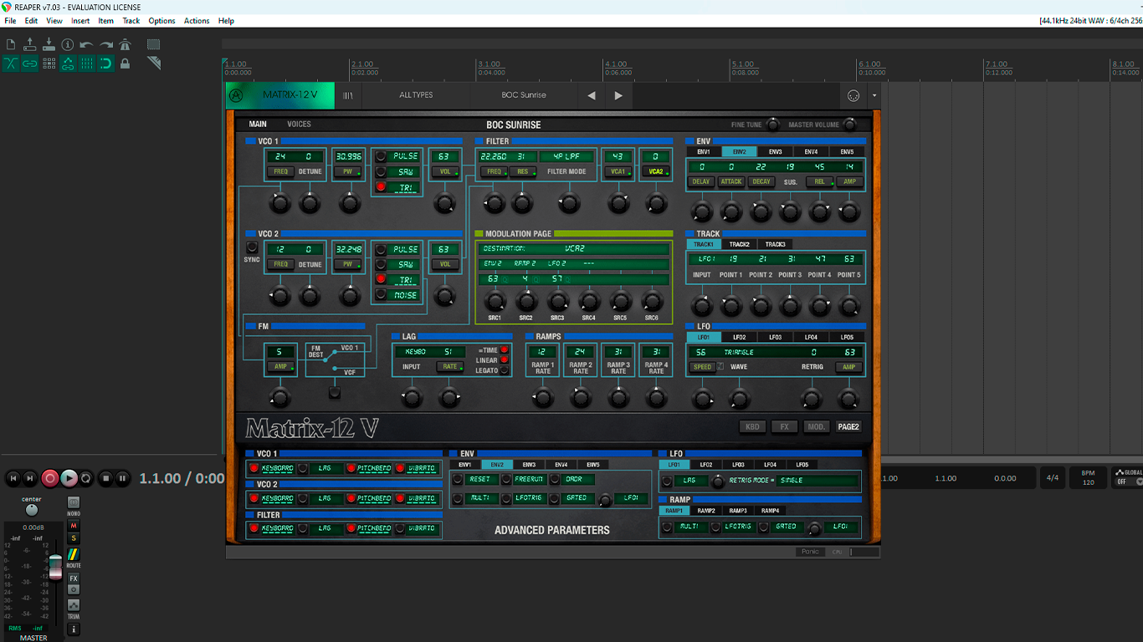1143x642 pixels.
Task: Open the BOC Sunrise preset name list
Action: [x=524, y=95]
